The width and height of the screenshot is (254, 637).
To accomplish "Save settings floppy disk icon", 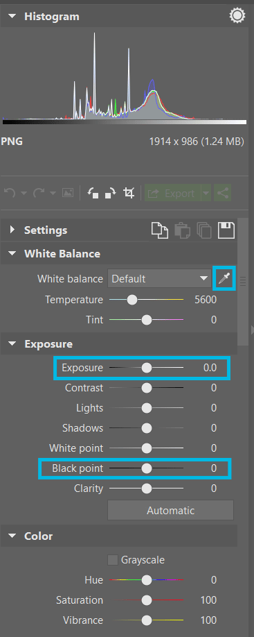I will pyautogui.click(x=226, y=230).
